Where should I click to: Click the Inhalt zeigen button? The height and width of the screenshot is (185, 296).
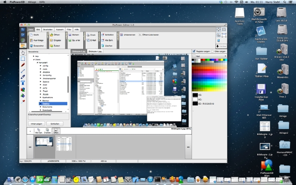[x=36, y=124]
